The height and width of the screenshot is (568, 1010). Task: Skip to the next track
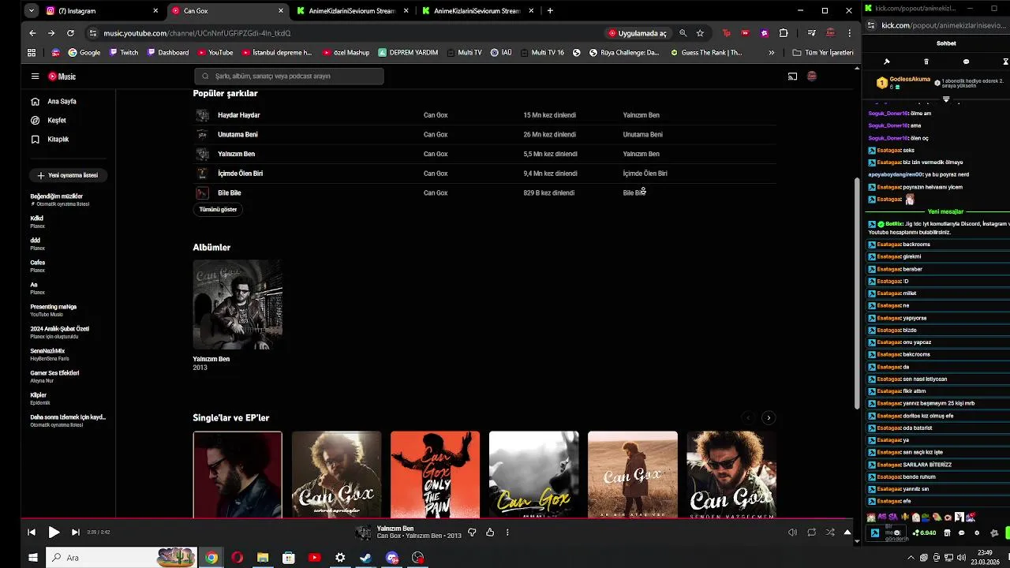click(76, 532)
